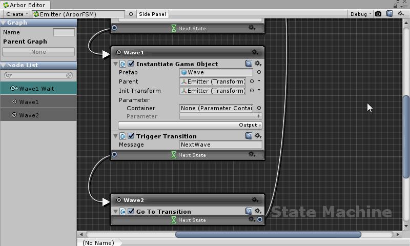Toggle the Side Panel button
Image resolution: width=410 pixels, height=246 pixels.
(152, 14)
